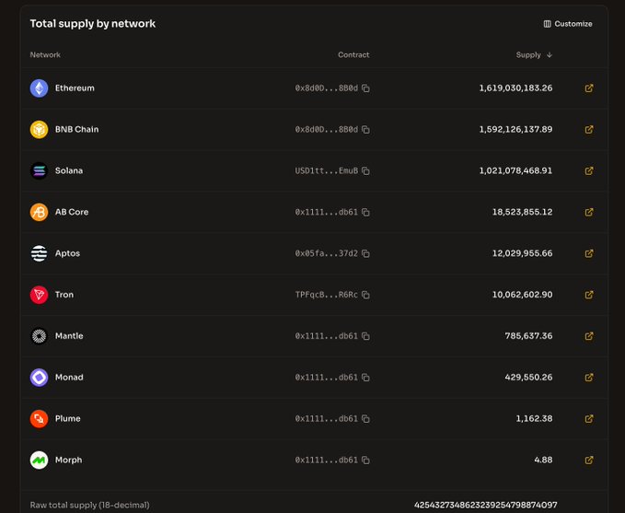Click the Monad network logo
The image size is (625, 513).
pos(39,378)
